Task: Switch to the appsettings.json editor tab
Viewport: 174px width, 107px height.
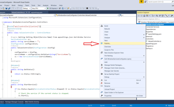Action: (37, 12)
